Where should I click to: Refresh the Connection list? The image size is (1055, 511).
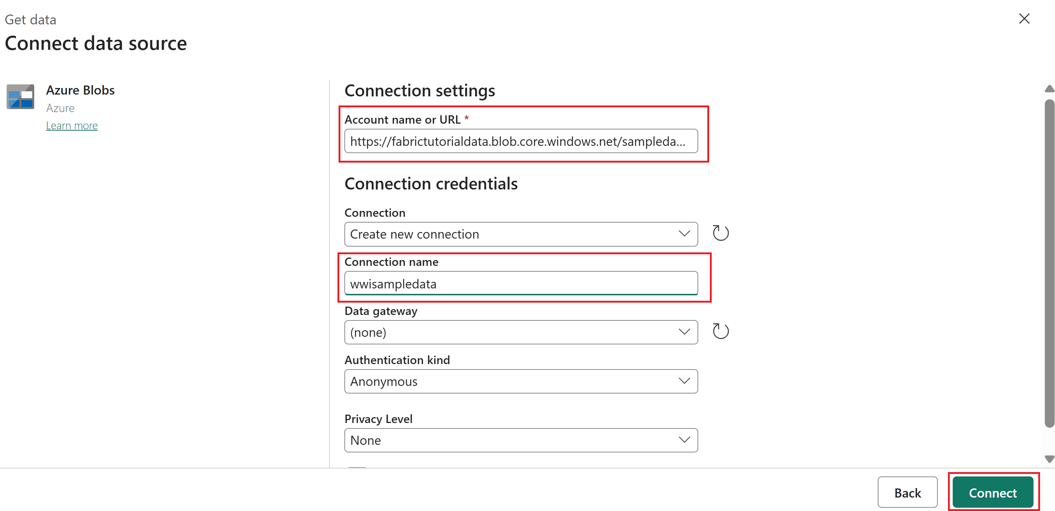[720, 233]
